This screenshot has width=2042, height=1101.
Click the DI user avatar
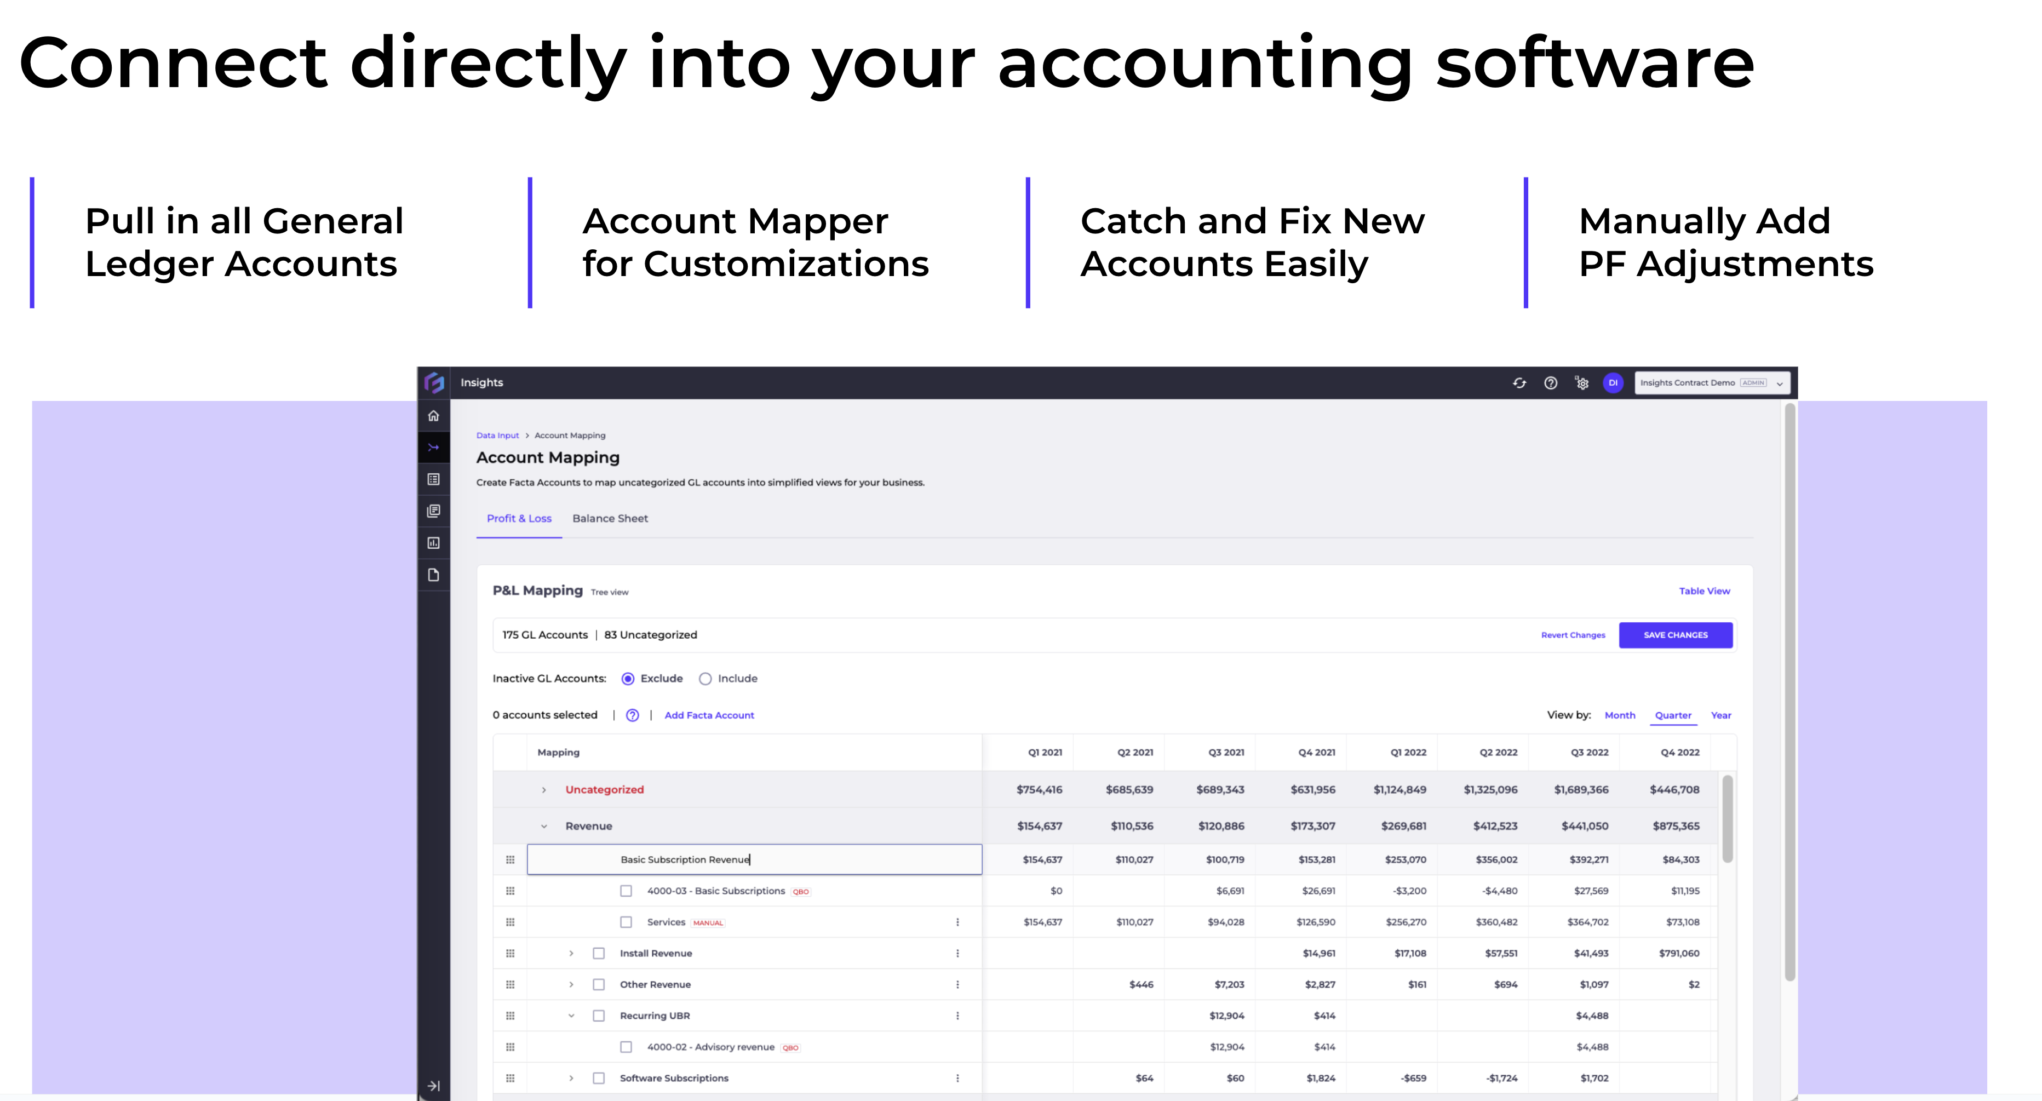tap(1613, 383)
